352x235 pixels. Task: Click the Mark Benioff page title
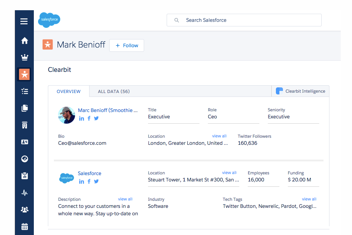[81, 44]
